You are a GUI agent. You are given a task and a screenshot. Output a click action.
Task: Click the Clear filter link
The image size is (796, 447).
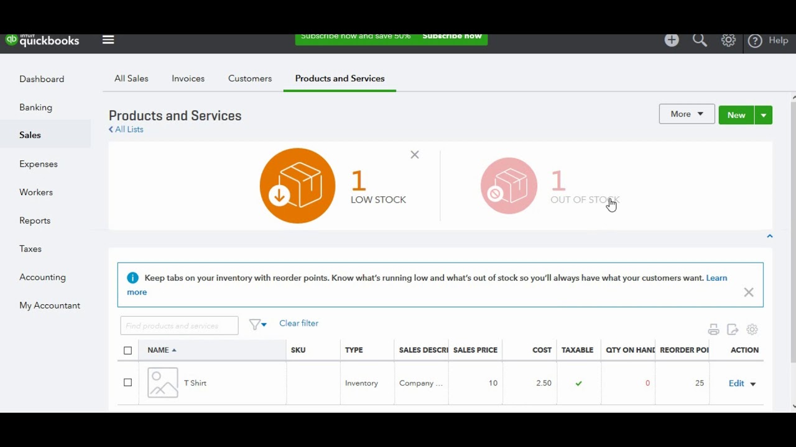point(298,323)
